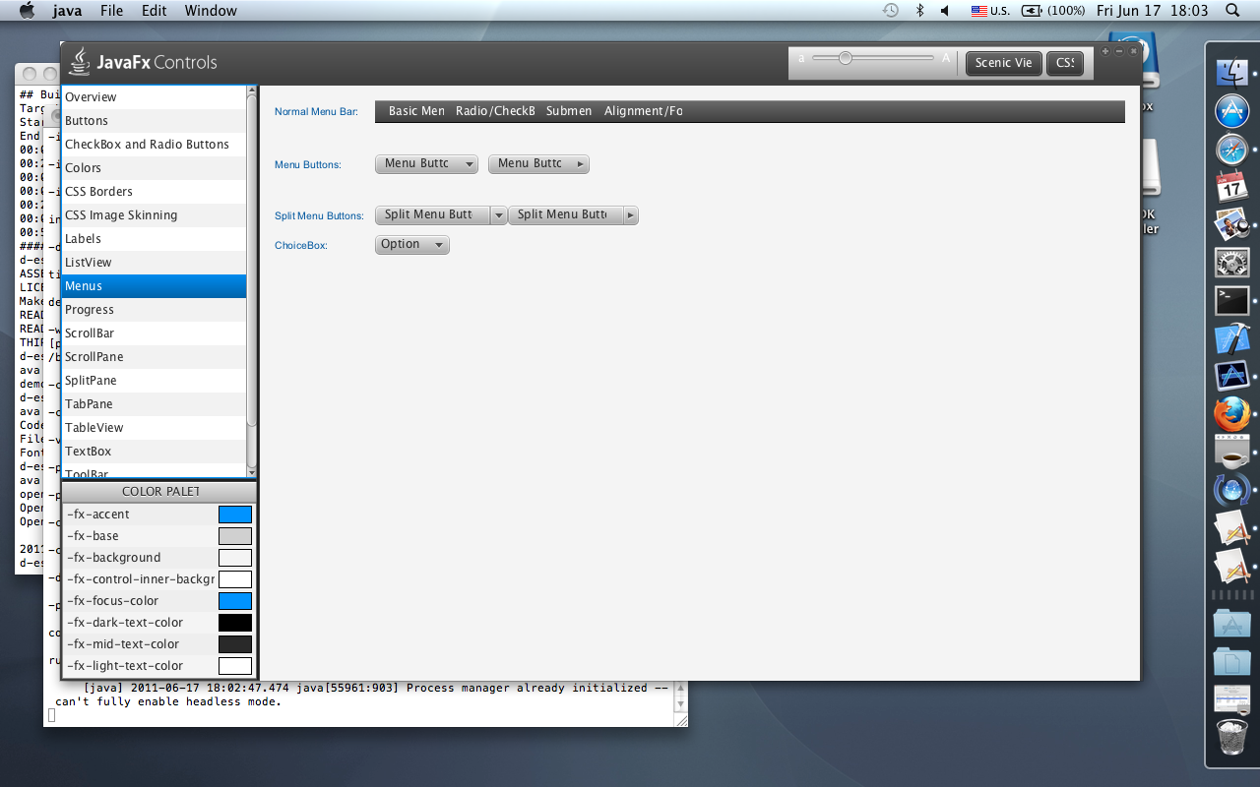
Task: Click the -fx-accent blue color swatch
Action: [x=235, y=515]
